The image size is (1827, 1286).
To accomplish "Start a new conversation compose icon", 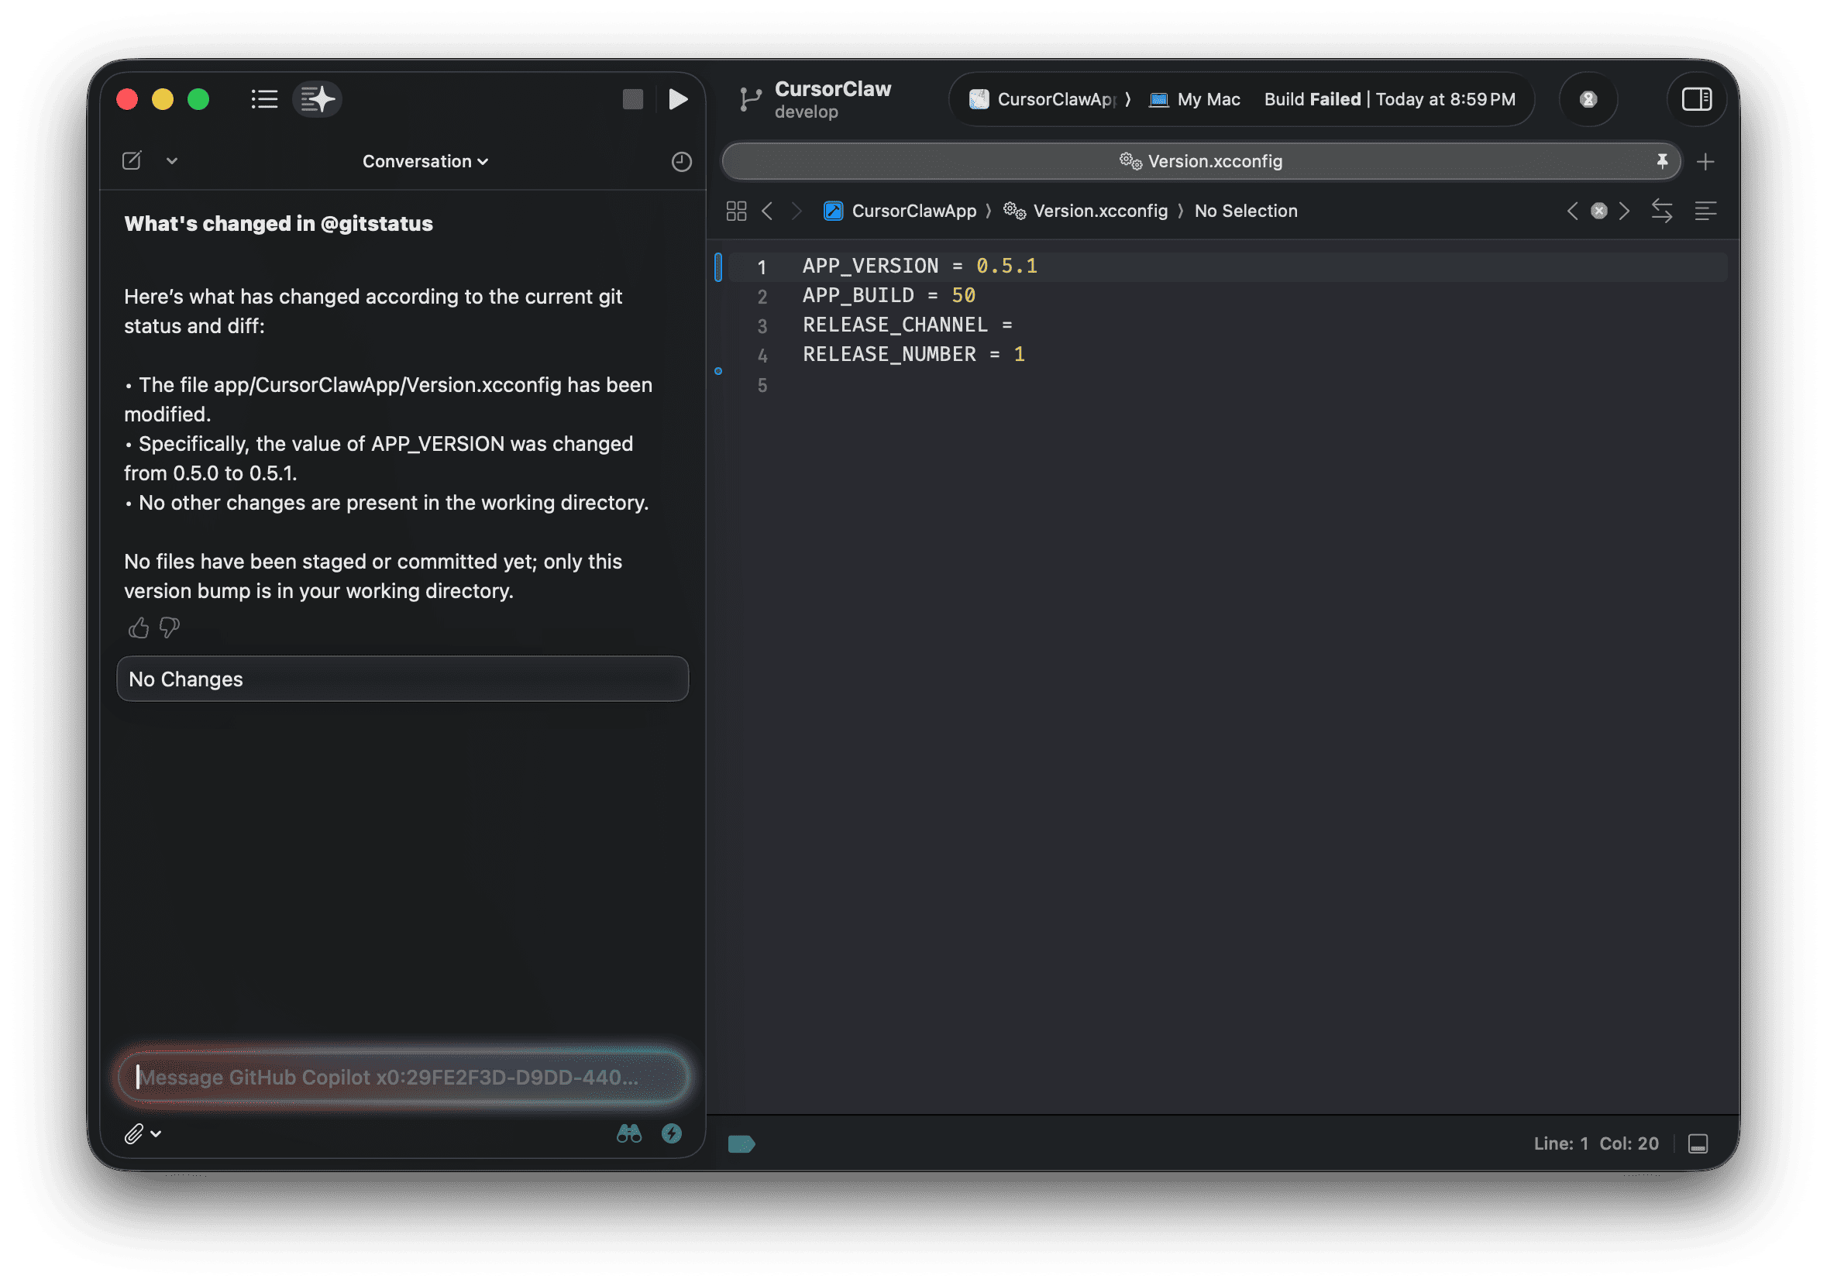I will tap(132, 161).
